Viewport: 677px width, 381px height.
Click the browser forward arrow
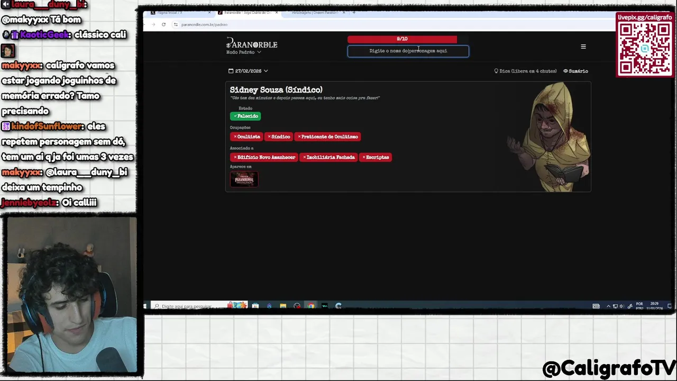pos(153,24)
